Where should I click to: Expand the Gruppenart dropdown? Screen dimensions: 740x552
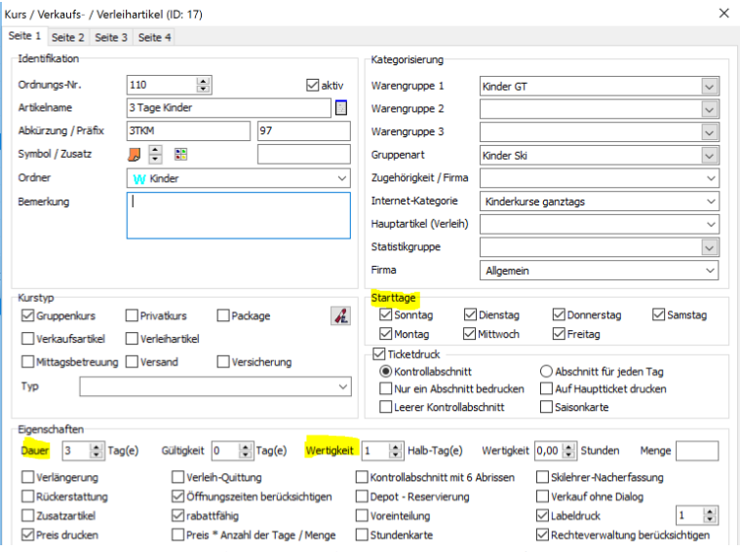coord(709,156)
